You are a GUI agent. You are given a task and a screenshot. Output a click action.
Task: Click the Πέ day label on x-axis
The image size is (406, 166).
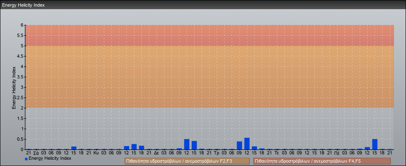tap(337, 153)
